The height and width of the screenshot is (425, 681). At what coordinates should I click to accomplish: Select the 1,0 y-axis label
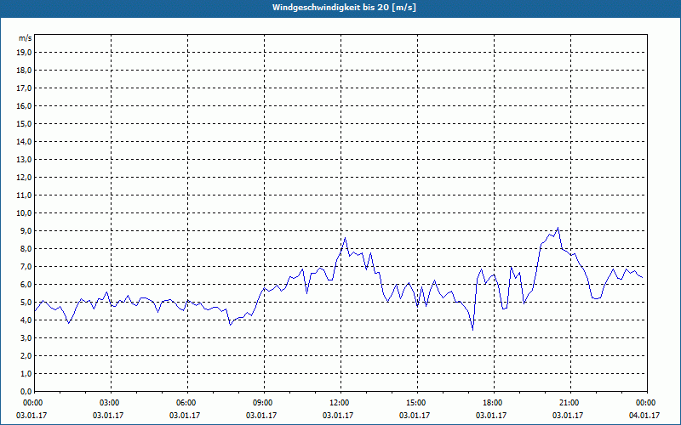26,373
